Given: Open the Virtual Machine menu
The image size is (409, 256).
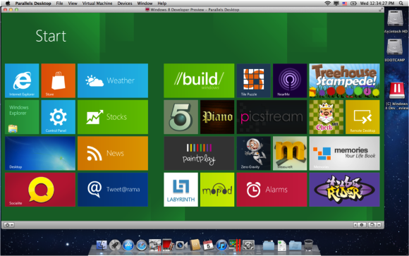Looking at the screenshot, I should 97,4.
